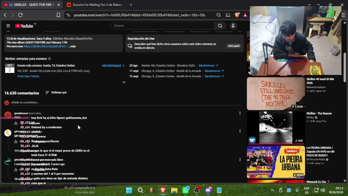Open Windows taskbar search
The image size is (348, 196).
(x=140, y=190)
